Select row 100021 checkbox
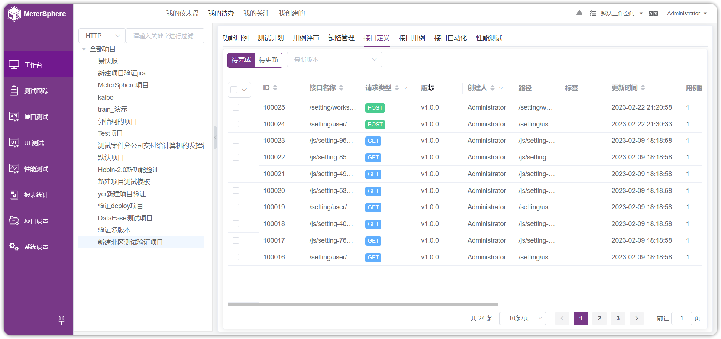This screenshot has height=339, width=721. tap(236, 174)
